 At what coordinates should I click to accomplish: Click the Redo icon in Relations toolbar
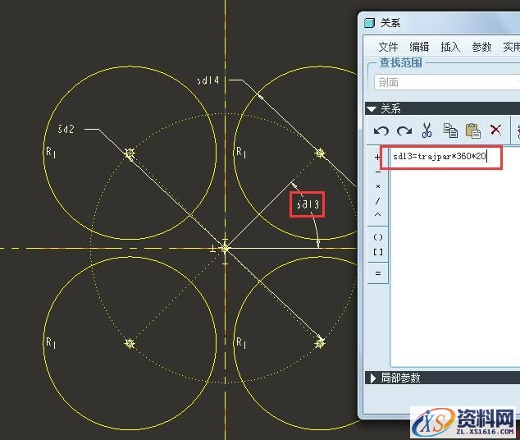click(x=404, y=131)
